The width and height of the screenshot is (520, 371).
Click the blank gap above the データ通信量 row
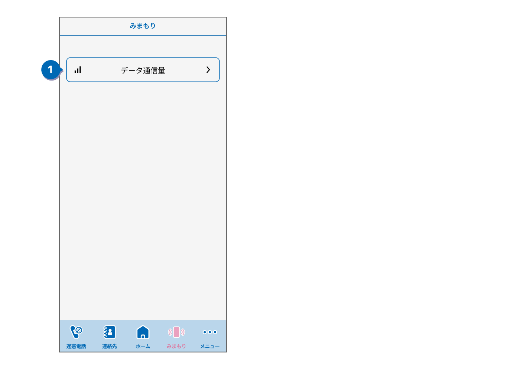coord(143,46)
